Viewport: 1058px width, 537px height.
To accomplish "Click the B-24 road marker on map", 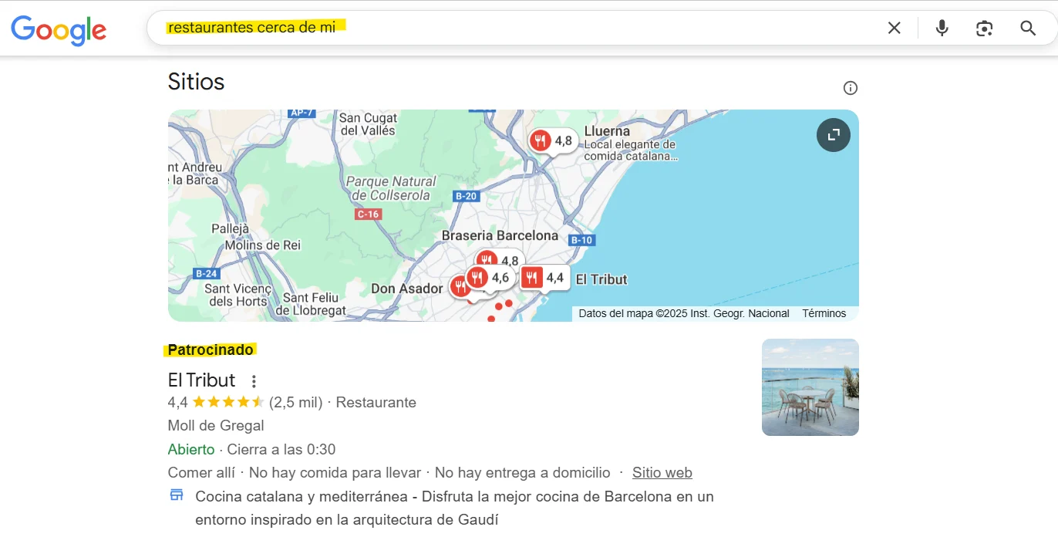I will click(206, 273).
